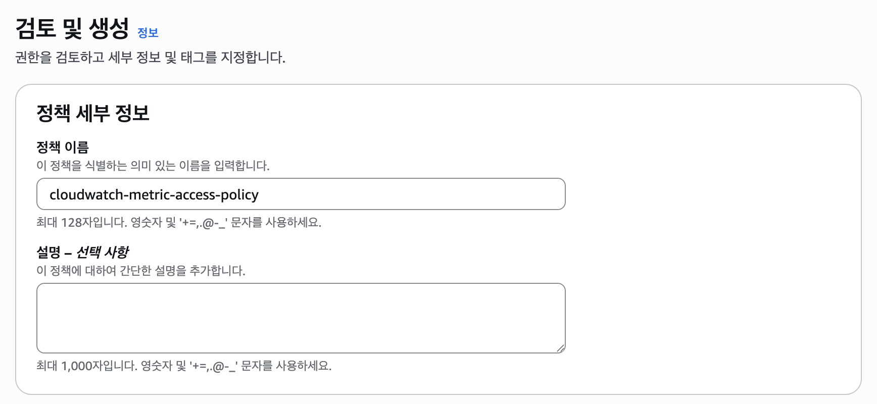Click the 이 정책을 식별하는 helper text

tap(153, 166)
